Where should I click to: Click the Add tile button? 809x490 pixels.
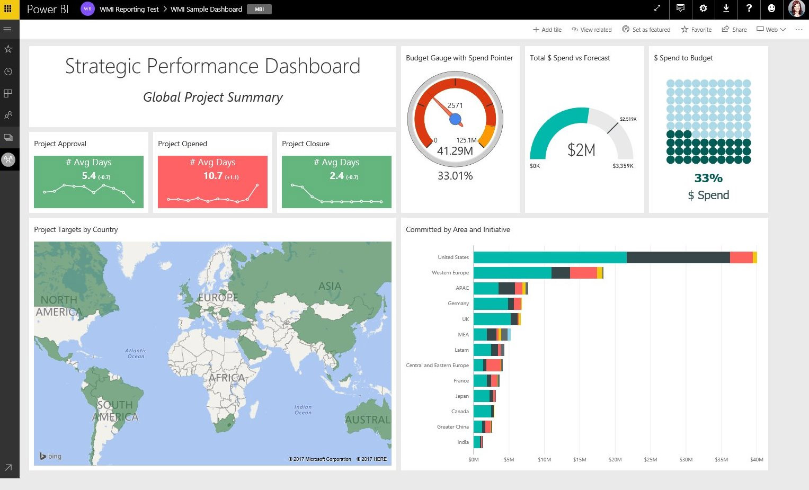(x=547, y=30)
